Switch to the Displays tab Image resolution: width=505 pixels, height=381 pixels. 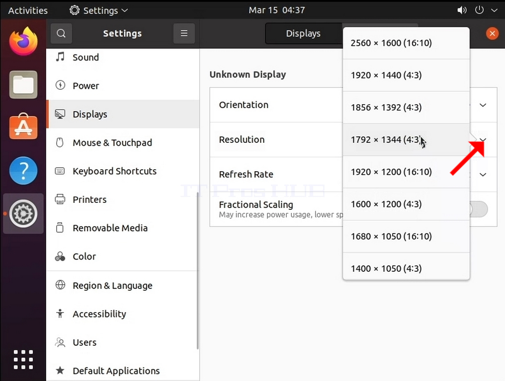(303, 33)
